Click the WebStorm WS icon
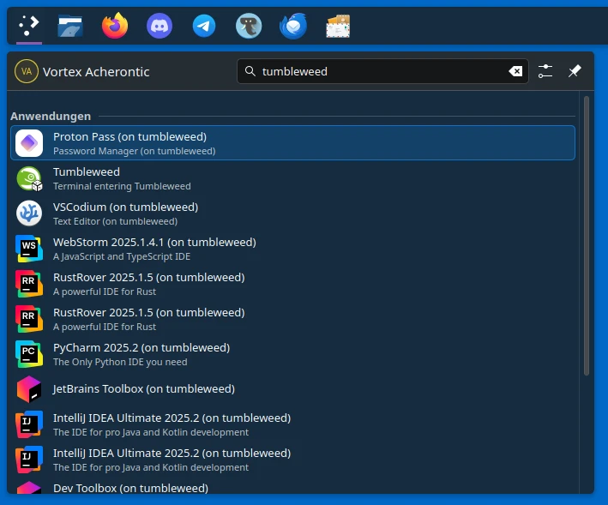 coord(29,249)
